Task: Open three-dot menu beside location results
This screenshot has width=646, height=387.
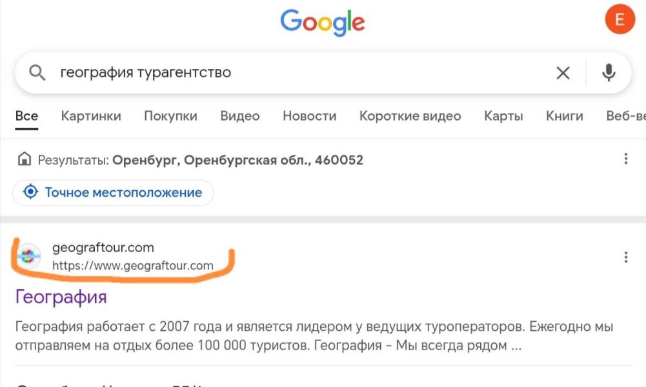Action: click(x=626, y=159)
